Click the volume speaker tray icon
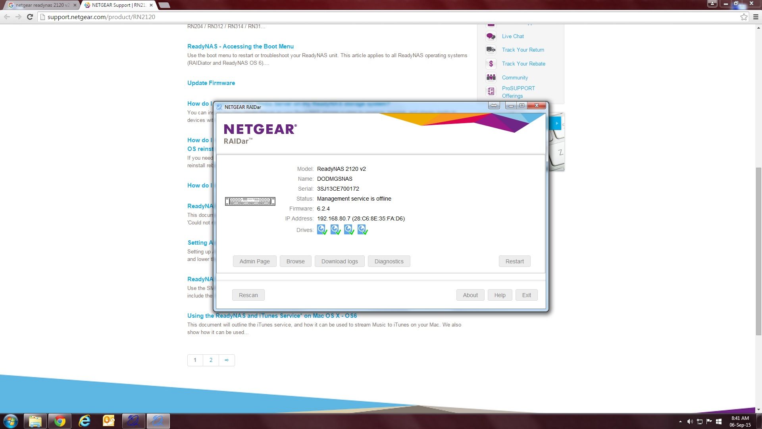762x429 pixels. pyautogui.click(x=690, y=421)
